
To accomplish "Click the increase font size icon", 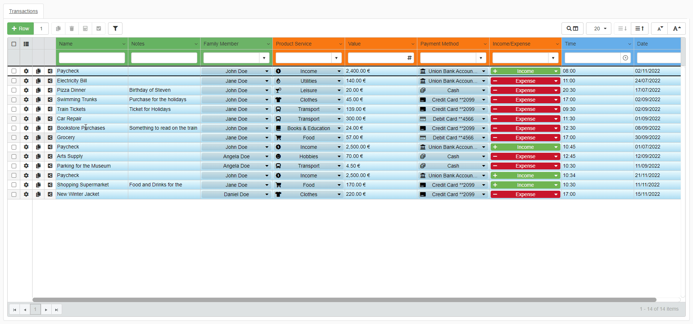I will [x=677, y=29].
